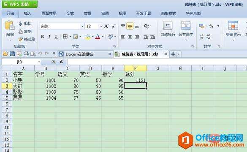This screenshot has width=247, height=152.
Task: Click the redo arrow icon
Action: (x=47, y=54)
